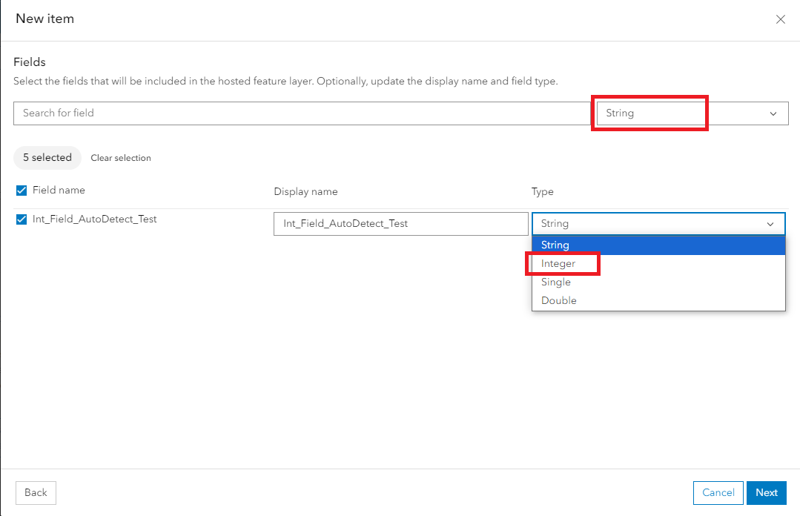Choose Double as the field type

tap(559, 301)
